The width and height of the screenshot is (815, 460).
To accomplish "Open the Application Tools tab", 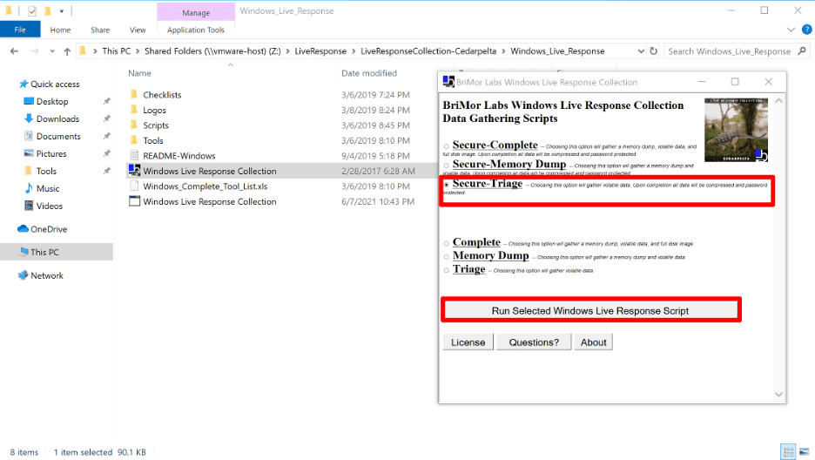I will [x=195, y=30].
